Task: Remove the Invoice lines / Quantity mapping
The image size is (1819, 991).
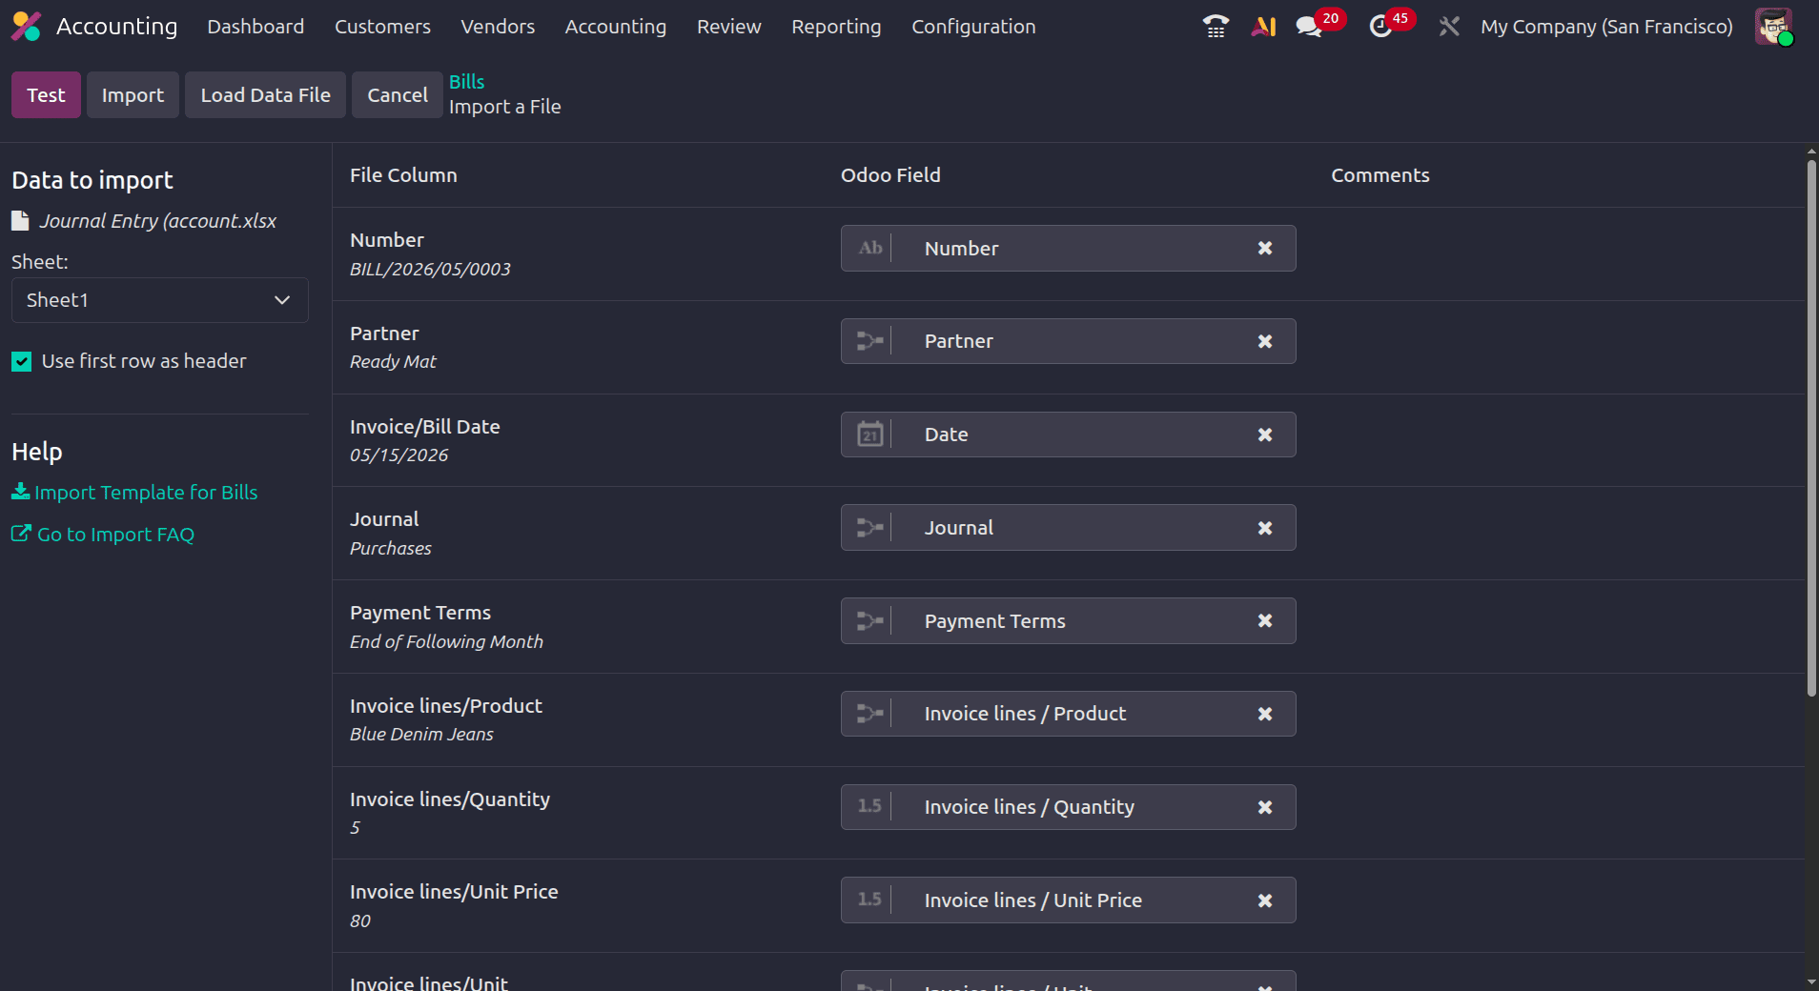Action: [x=1265, y=807]
